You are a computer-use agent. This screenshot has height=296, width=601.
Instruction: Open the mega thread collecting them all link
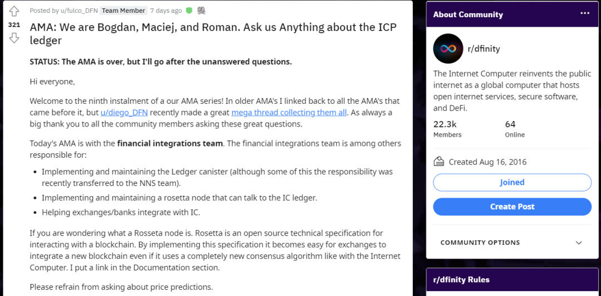[289, 112]
